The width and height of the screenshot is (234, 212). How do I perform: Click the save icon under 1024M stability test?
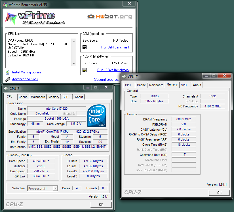(85, 70)
